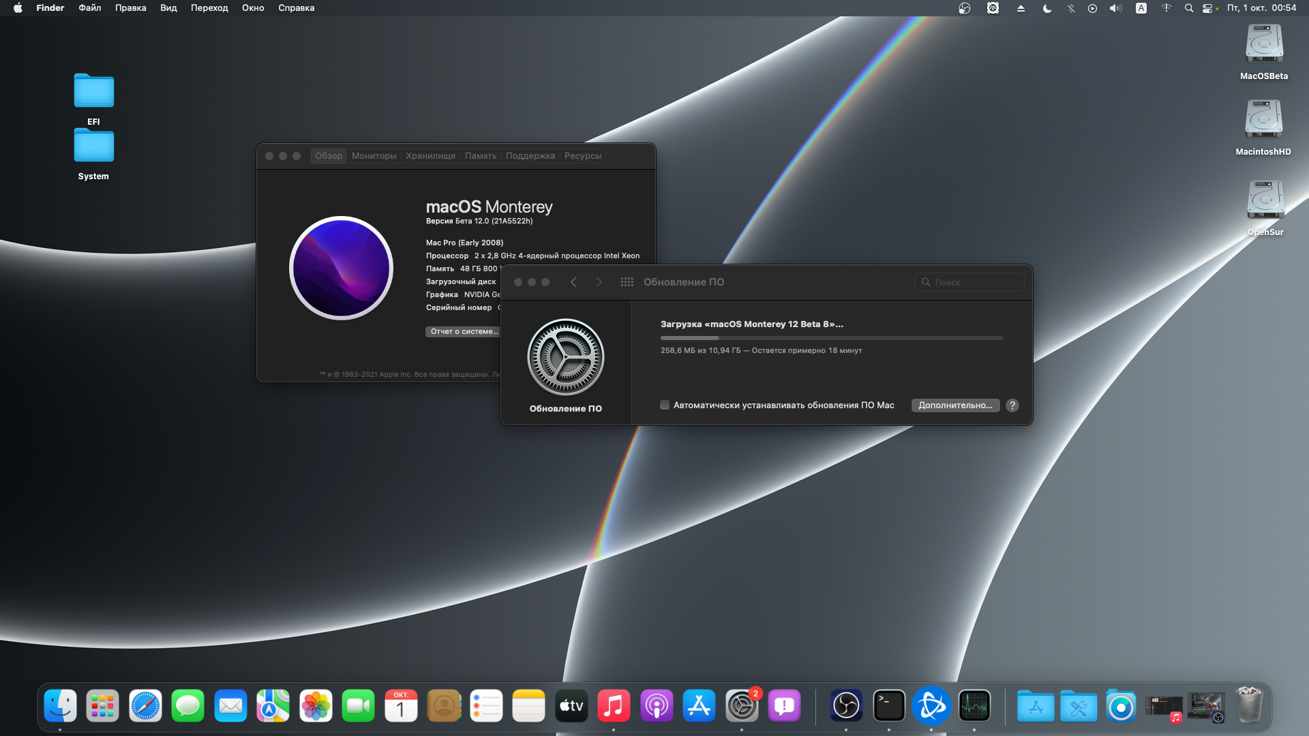Open volume control in menu bar

pos(1115,8)
